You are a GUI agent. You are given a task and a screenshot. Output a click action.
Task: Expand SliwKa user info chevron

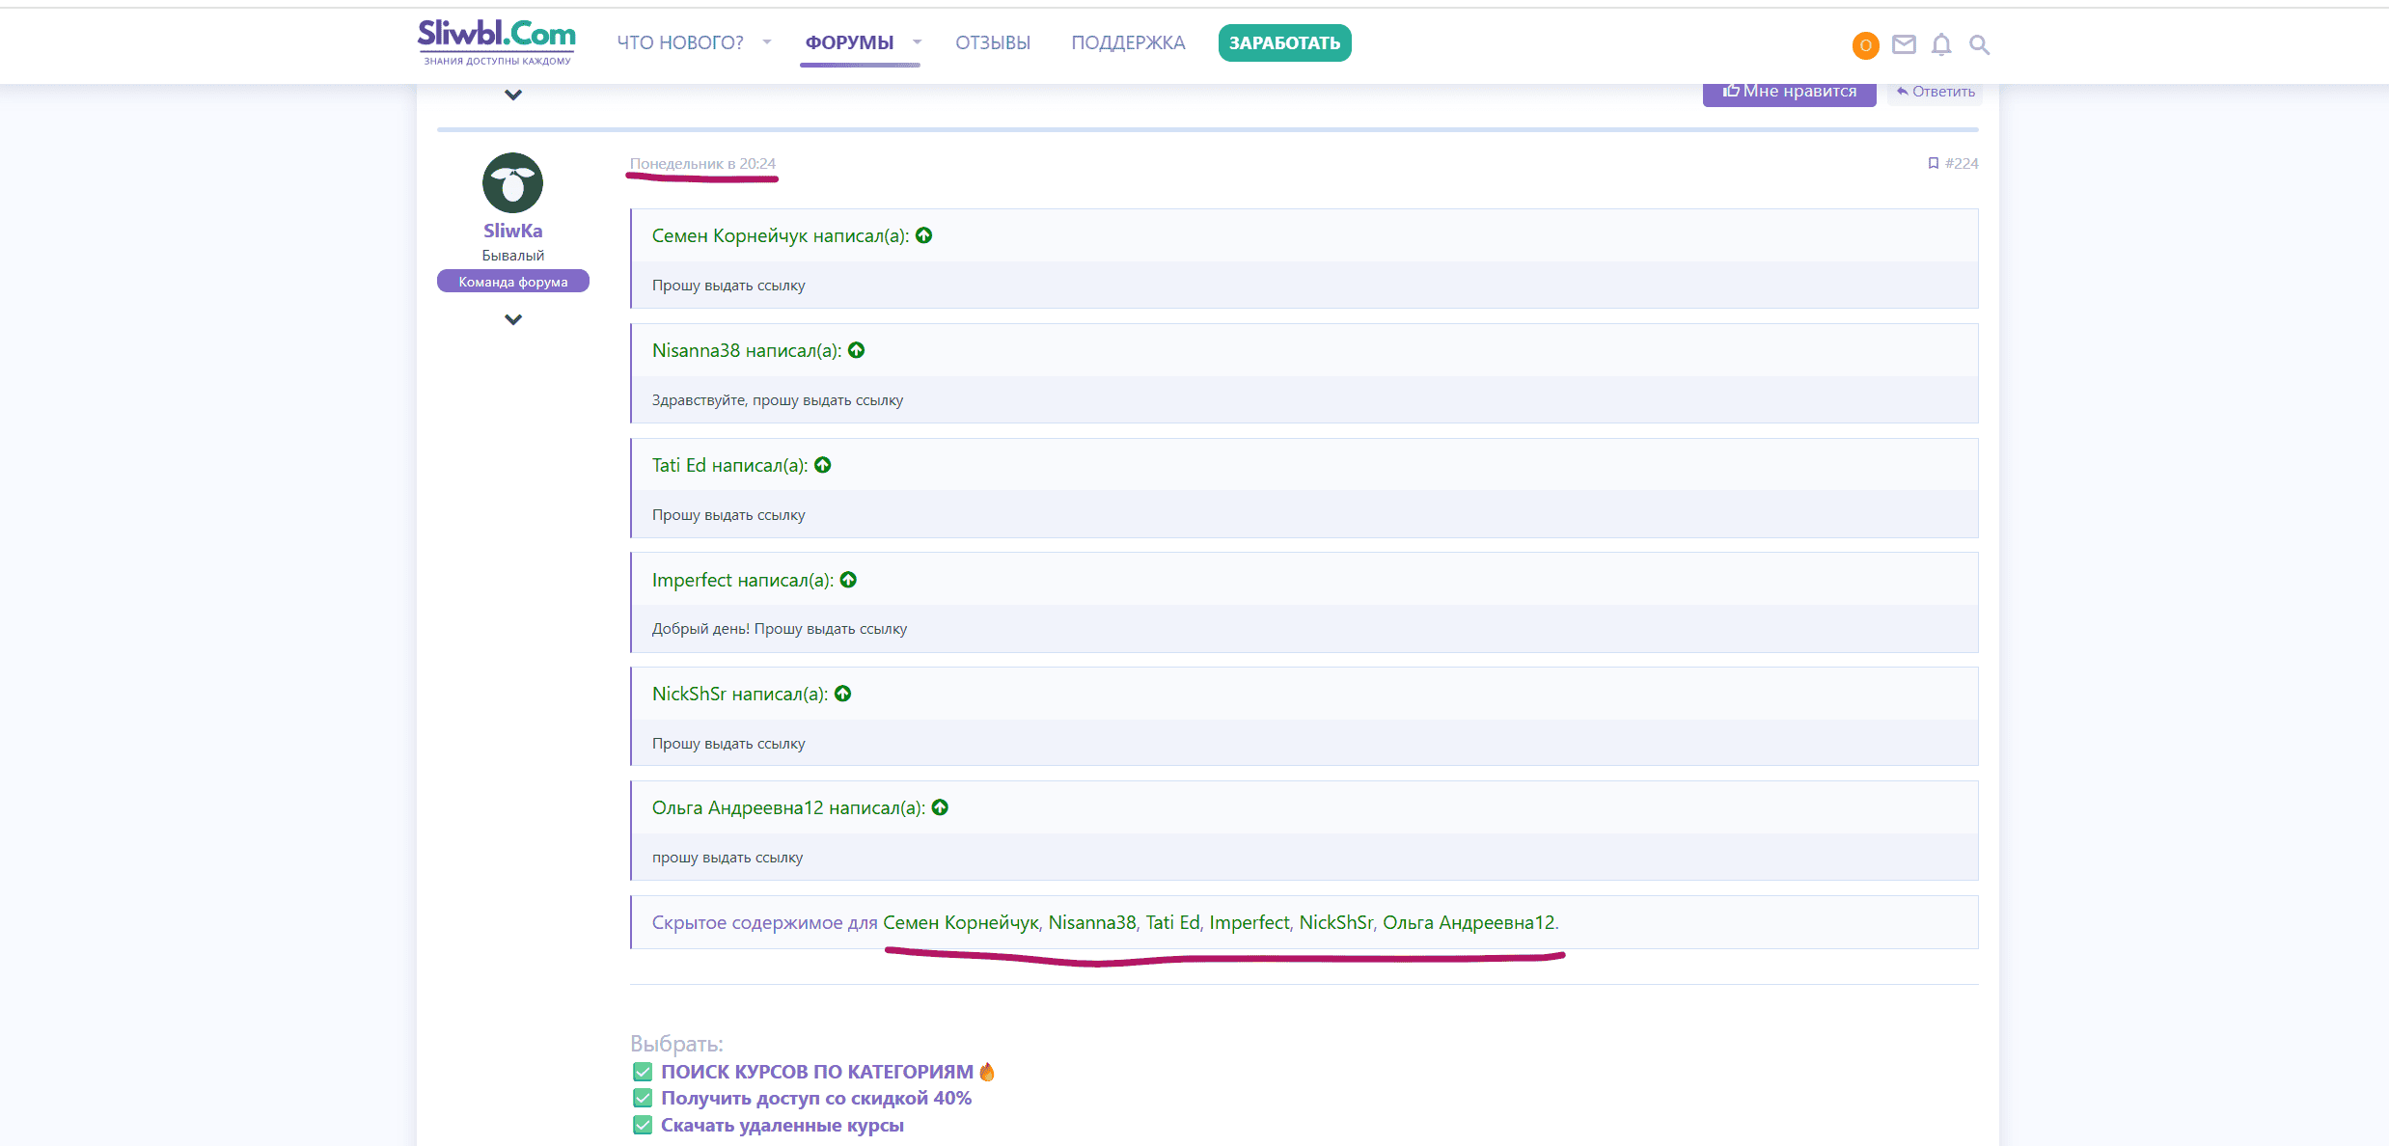click(x=513, y=319)
